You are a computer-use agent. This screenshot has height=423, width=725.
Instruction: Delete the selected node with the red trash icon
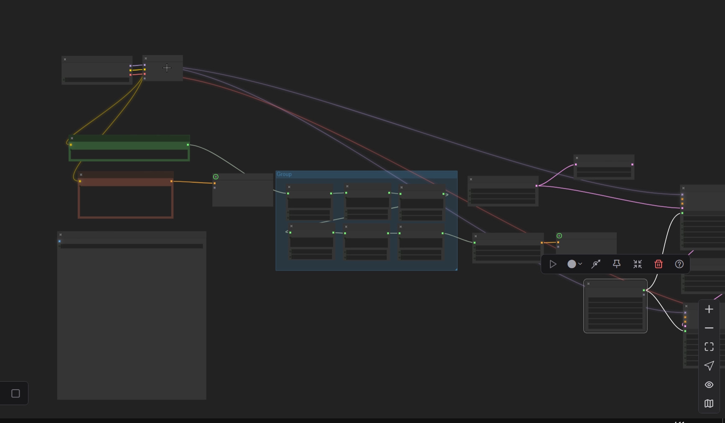coord(659,264)
